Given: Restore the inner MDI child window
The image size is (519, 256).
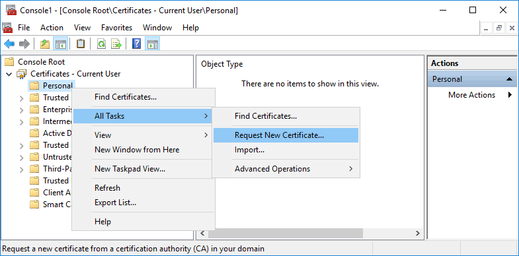Looking at the screenshot, I should coord(499,28).
